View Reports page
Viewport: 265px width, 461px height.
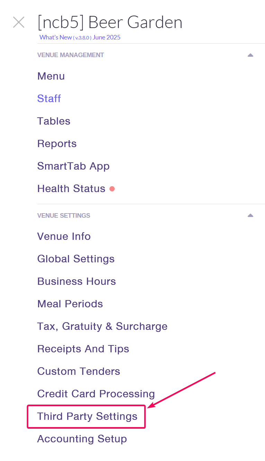coord(57,144)
